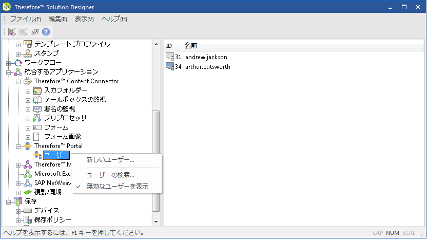Click the 統合するアプリケーション node icon
This screenshot has width=427, height=239.
(x=18, y=72)
